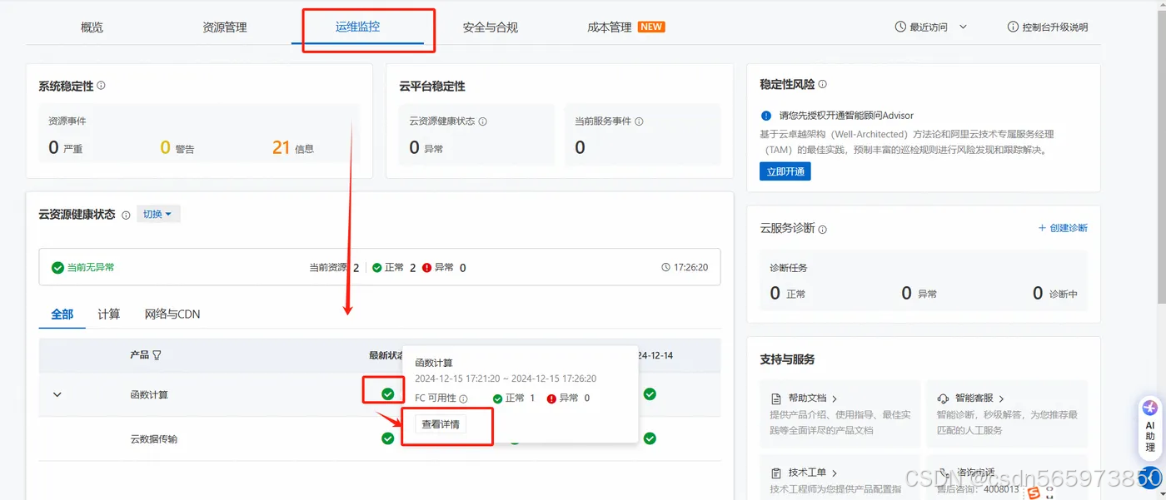Select the 运维监控 tab
Image resolution: width=1166 pixels, height=500 pixels.
tap(357, 27)
